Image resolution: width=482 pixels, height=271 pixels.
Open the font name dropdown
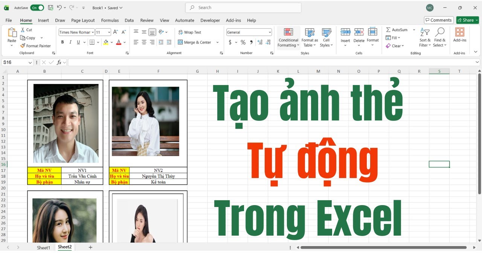pos(93,32)
